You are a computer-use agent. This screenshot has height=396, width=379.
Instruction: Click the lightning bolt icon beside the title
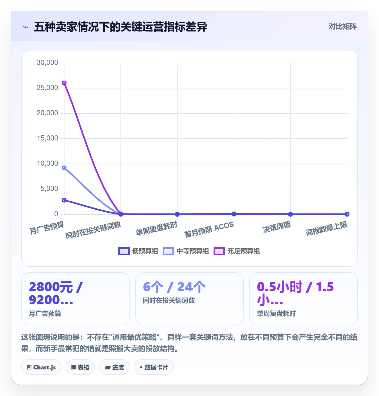coord(26,27)
